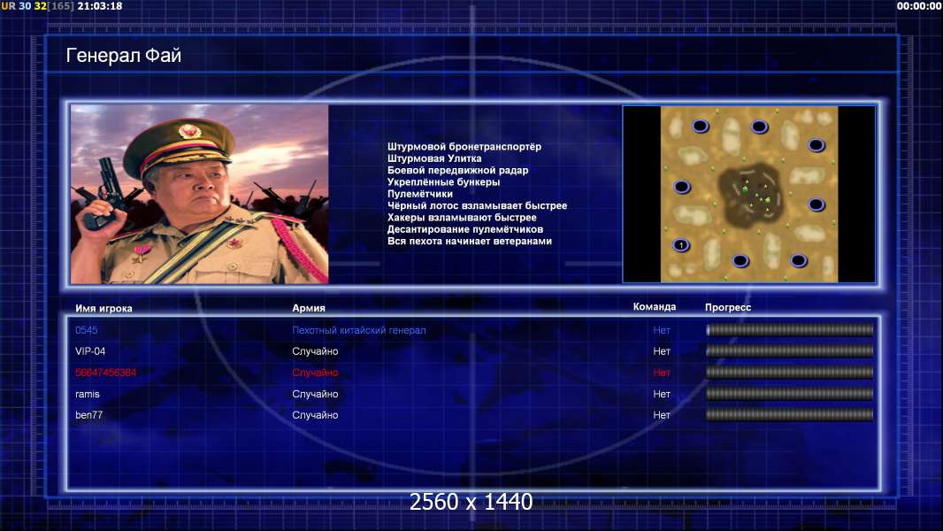Select player name ben77
The width and height of the screenshot is (943, 531).
pos(89,415)
